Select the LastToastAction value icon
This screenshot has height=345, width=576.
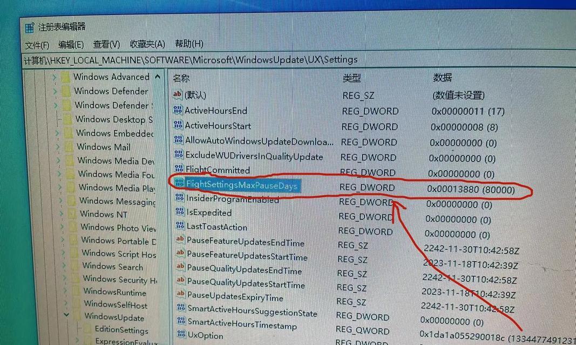[180, 225]
